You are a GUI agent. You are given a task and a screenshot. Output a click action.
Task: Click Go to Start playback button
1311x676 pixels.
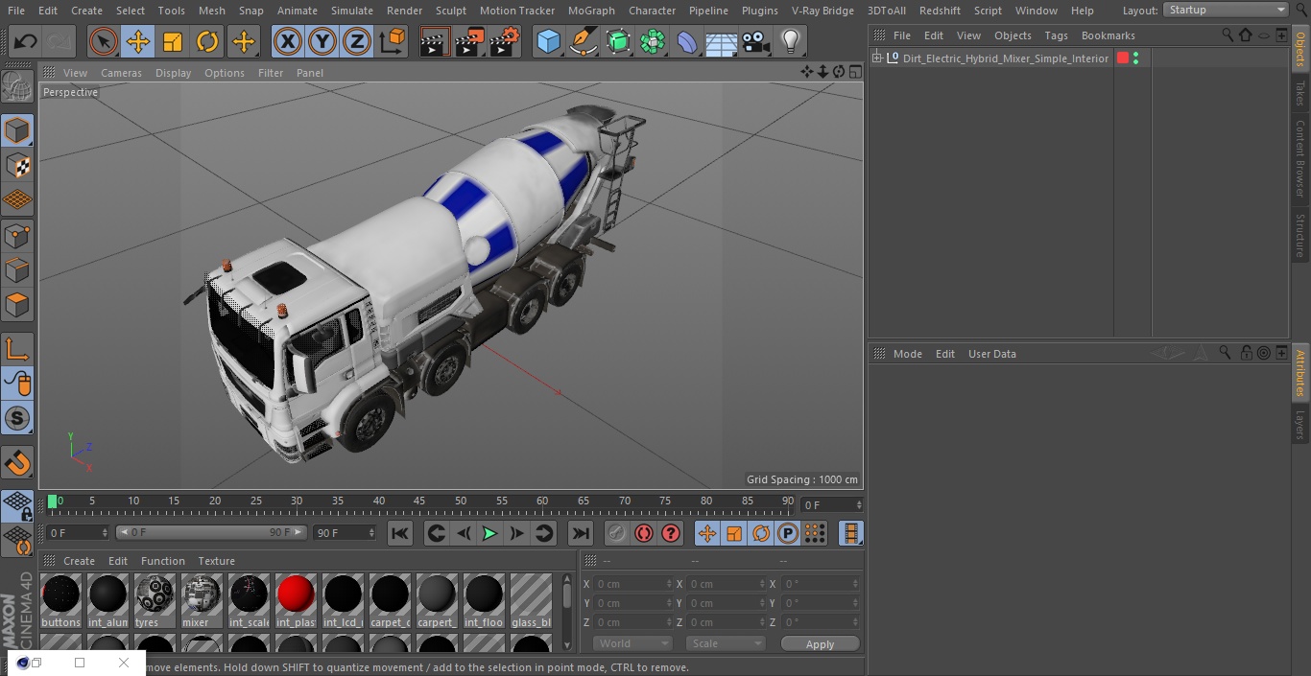click(400, 533)
